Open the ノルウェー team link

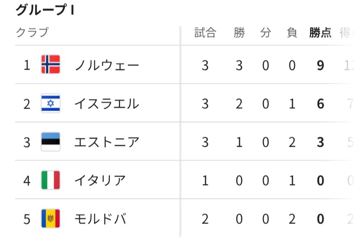click(107, 65)
